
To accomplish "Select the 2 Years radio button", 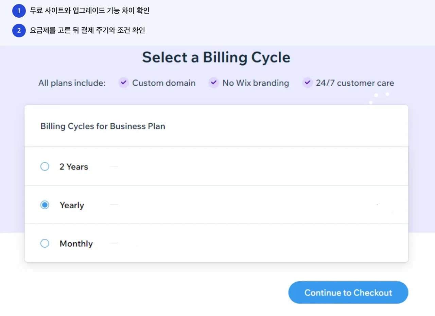I will [45, 166].
